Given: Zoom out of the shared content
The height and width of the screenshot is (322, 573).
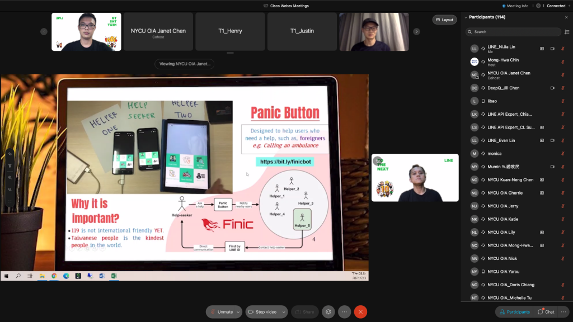Looking at the screenshot, I should point(10,190).
